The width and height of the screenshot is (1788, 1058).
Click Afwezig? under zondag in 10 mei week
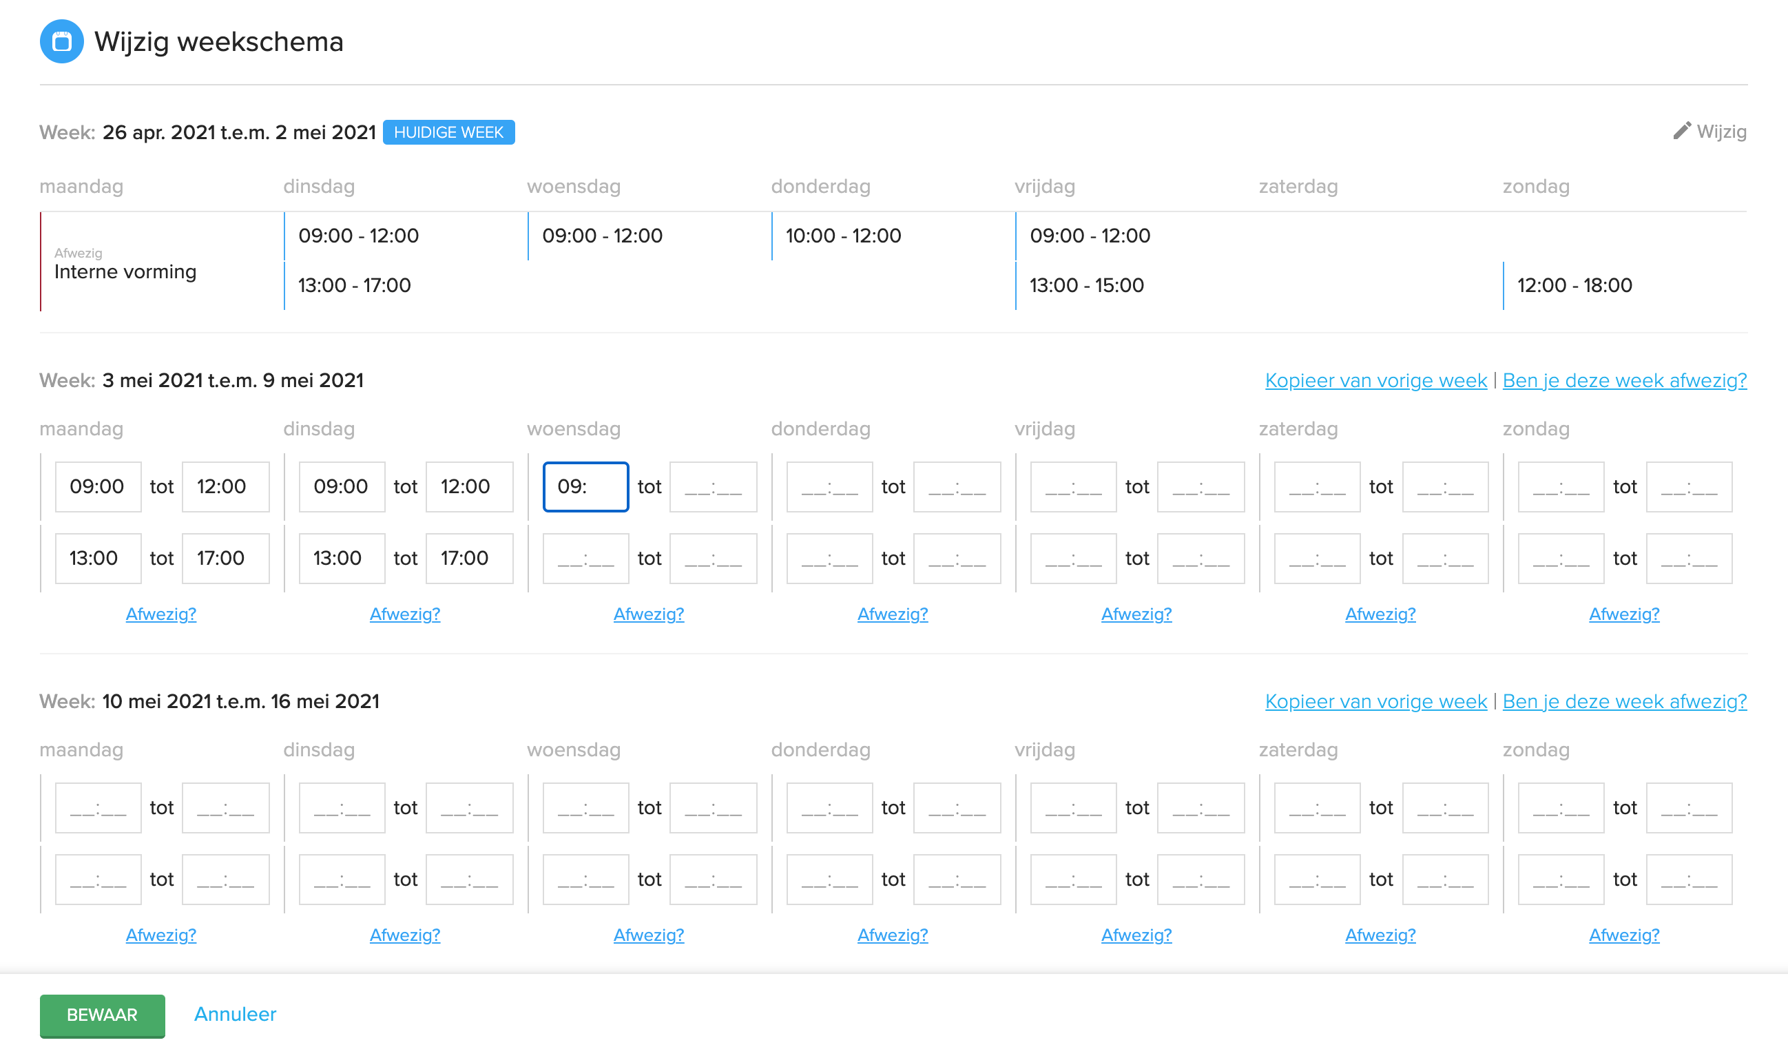(1623, 935)
